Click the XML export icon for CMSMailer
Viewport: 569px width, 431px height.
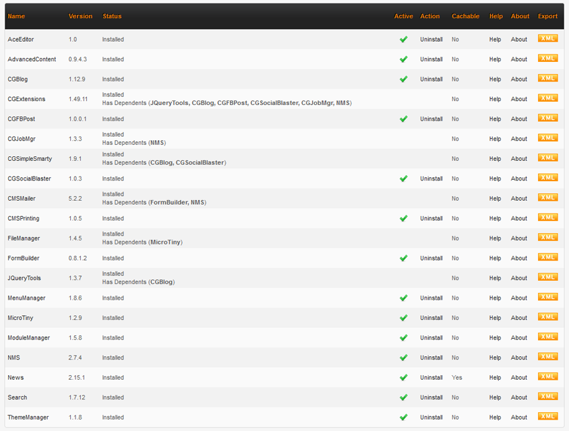[x=547, y=198]
